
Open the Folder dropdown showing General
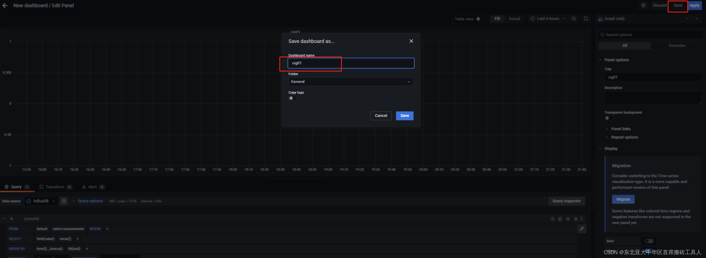pos(351,82)
